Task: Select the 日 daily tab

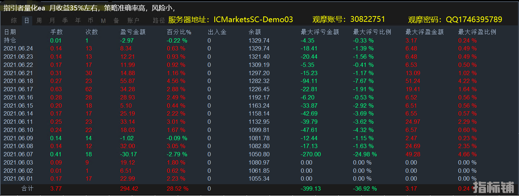Action: pos(27,21)
